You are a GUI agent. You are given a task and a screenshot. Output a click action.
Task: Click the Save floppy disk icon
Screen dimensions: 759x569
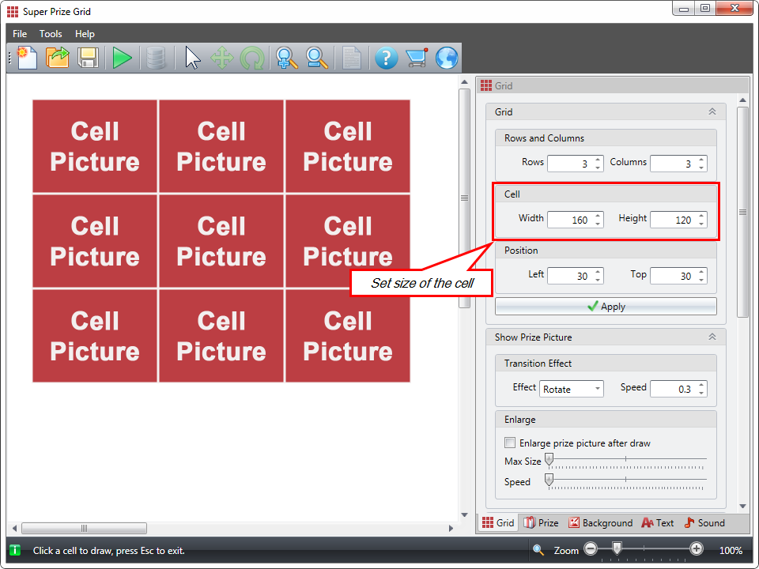88,58
